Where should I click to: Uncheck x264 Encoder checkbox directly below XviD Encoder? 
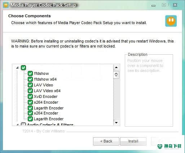click(x=30, y=102)
